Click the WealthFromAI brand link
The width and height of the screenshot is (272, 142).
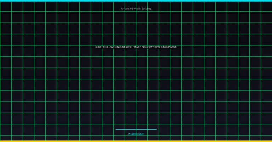click(136, 134)
